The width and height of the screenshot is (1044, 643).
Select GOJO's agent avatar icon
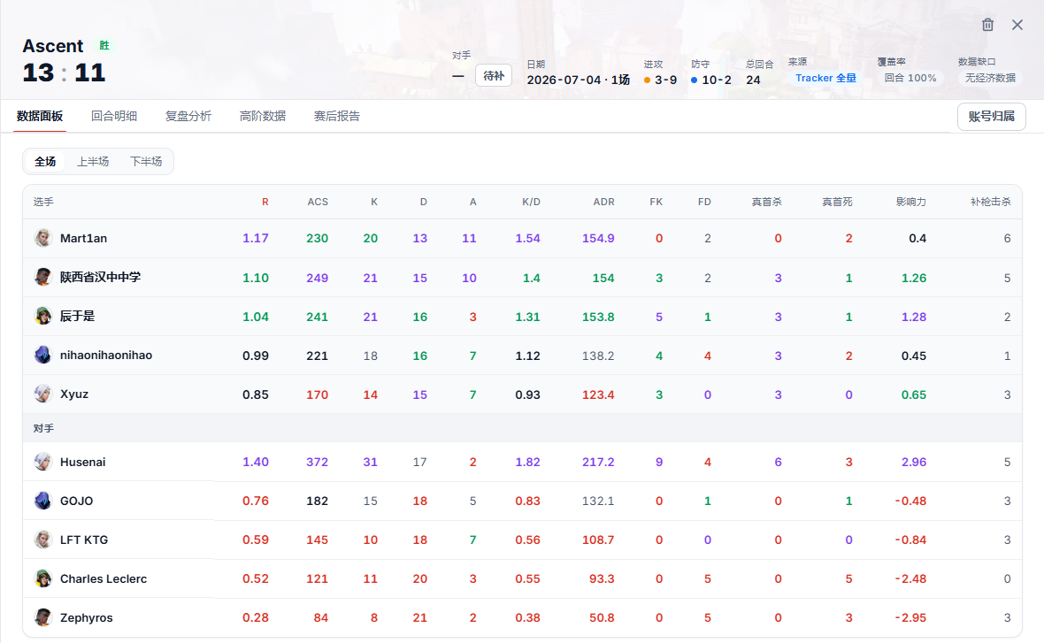(43, 501)
